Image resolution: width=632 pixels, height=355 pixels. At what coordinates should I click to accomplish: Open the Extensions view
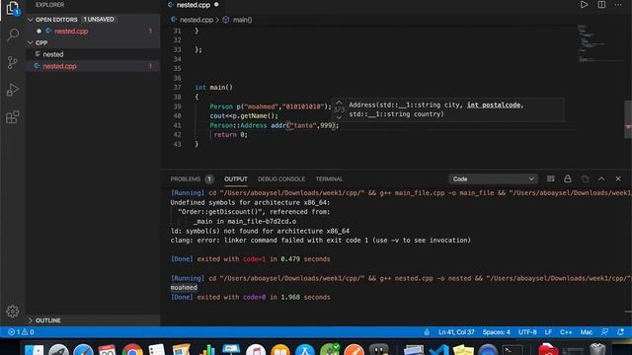click(x=13, y=117)
